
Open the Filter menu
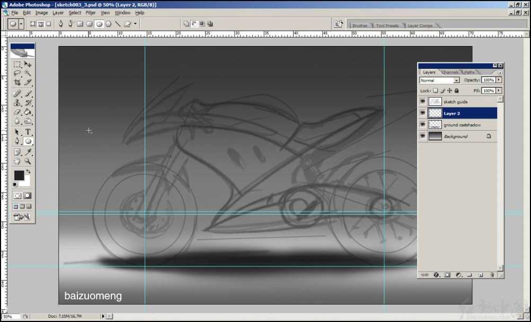(x=91, y=13)
